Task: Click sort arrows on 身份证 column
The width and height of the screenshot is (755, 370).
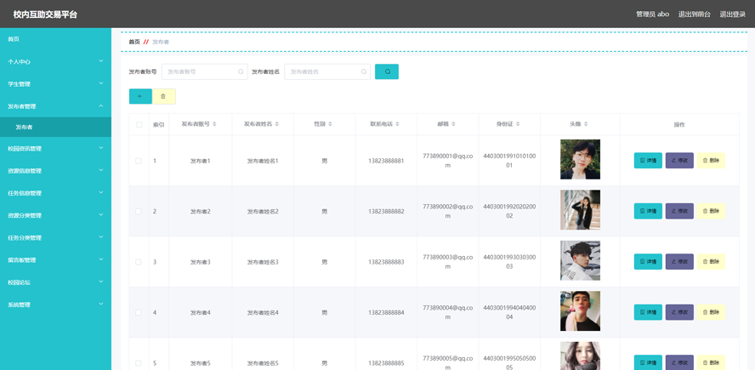Action: 518,124
